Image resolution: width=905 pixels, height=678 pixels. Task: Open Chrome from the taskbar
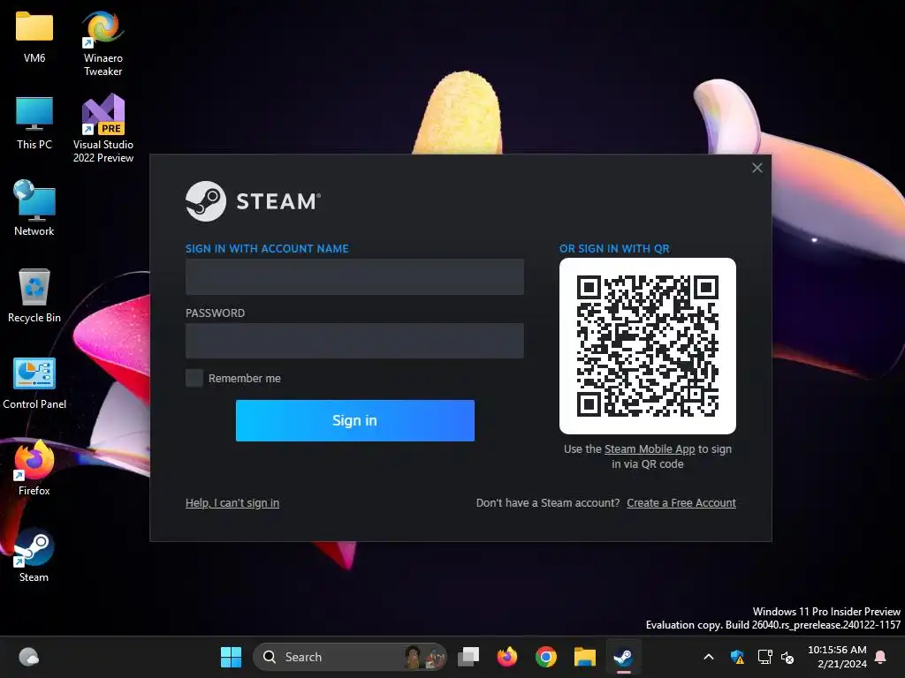pos(545,657)
